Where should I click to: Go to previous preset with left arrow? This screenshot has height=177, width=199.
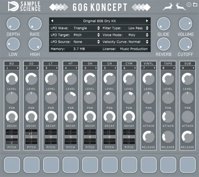[x=52, y=21]
